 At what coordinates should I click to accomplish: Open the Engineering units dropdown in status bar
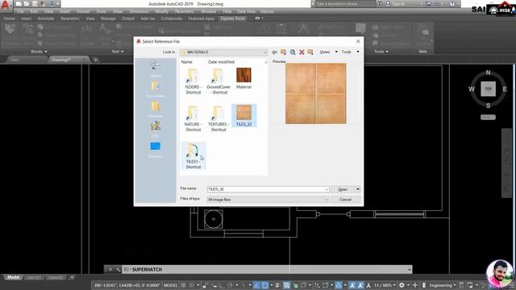[443, 285]
